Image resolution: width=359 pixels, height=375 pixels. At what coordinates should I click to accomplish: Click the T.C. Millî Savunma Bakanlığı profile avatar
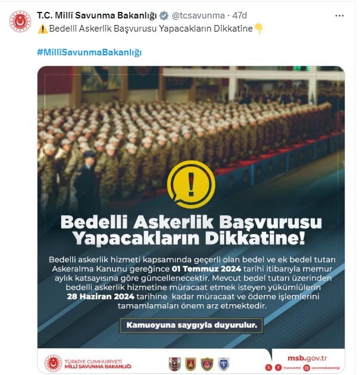[20, 21]
